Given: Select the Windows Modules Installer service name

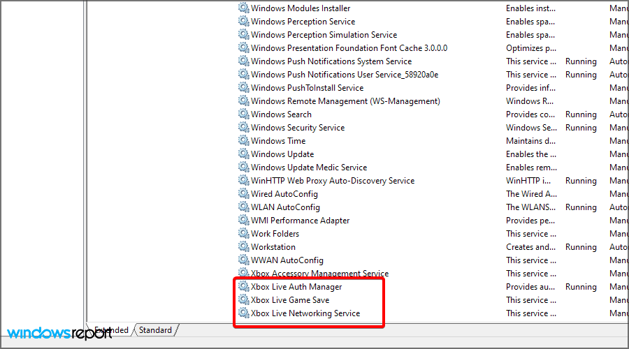Looking at the screenshot, I should pyautogui.click(x=301, y=8).
